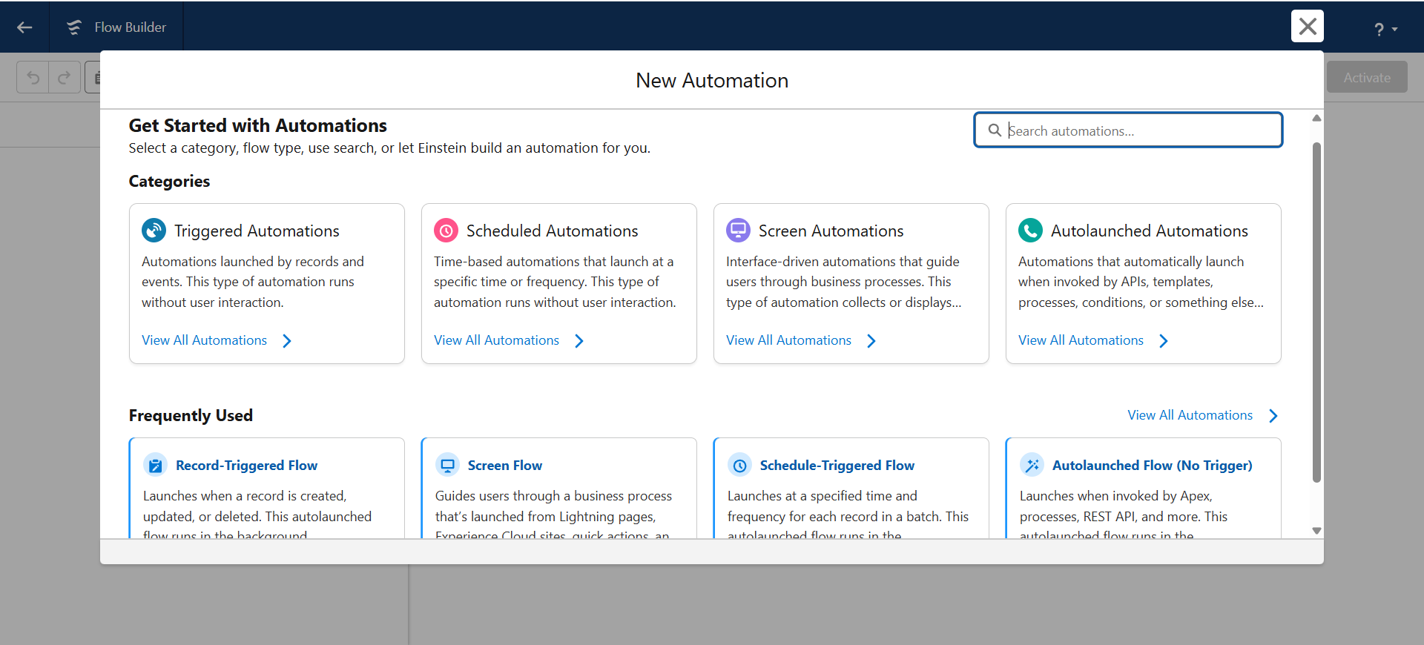Open View All Automations under Triggered Automations
The height and width of the screenshot is (645, 1424).
tap(205, 340)
